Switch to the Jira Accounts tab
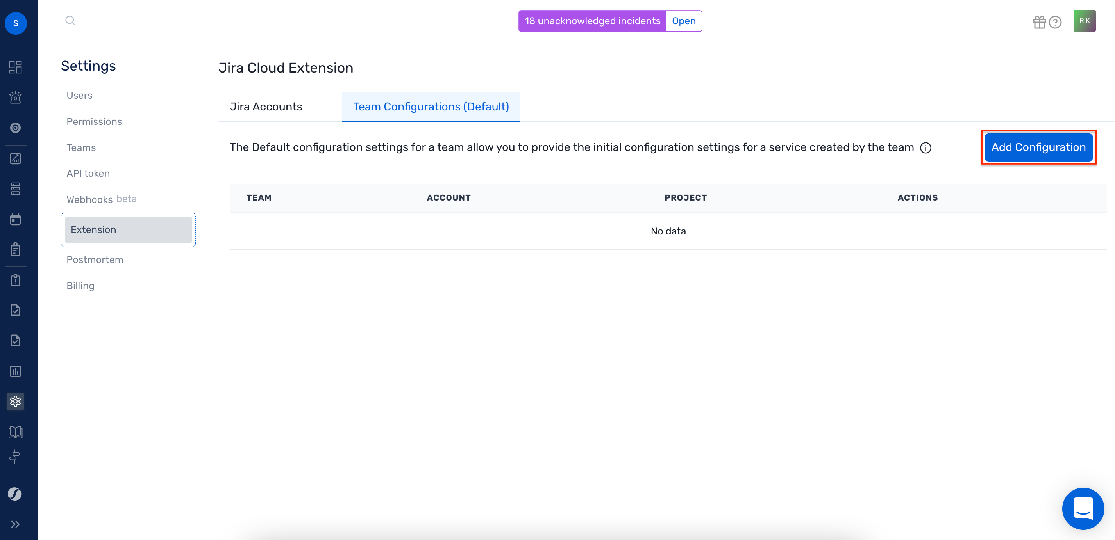Screen dimensions: 1115x540 (x=265, y=107)
